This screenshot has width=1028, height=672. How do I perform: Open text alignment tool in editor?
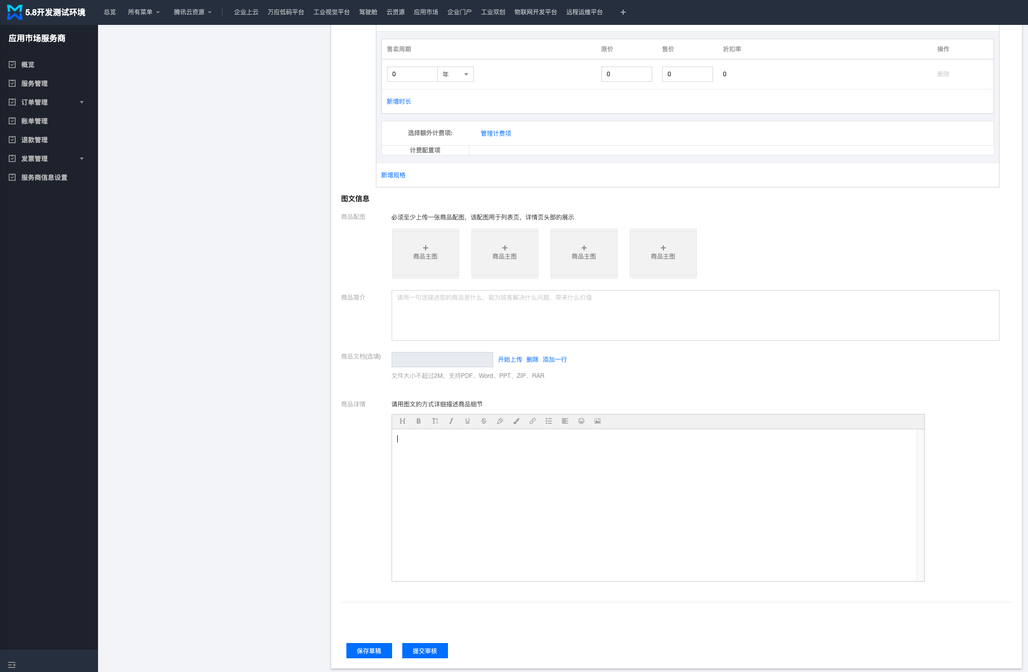pos(565,421)
